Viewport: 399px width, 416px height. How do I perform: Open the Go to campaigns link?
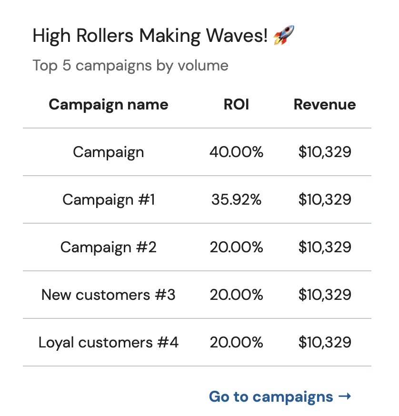point(280,397)
